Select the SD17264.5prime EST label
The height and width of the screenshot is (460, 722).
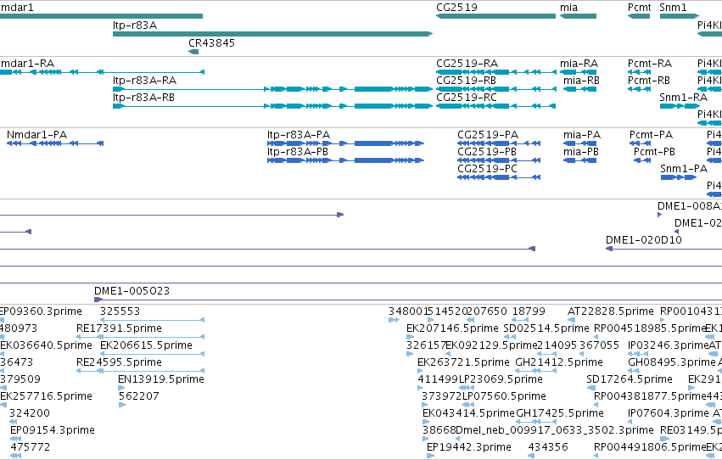point(630,379)
